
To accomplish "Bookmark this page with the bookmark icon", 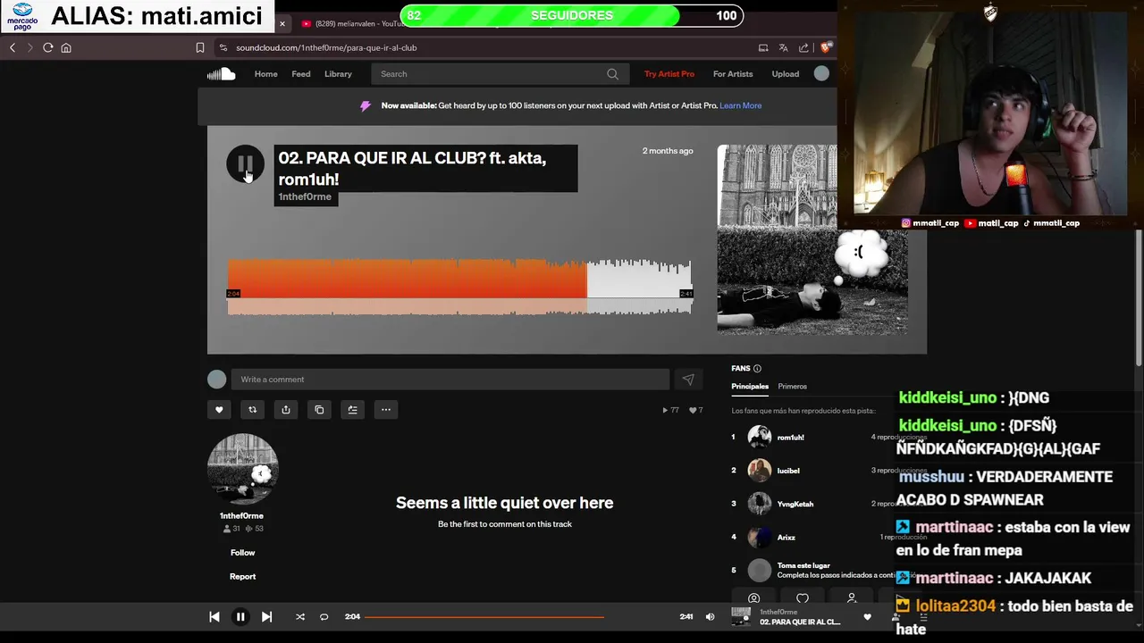I will 200,47.
